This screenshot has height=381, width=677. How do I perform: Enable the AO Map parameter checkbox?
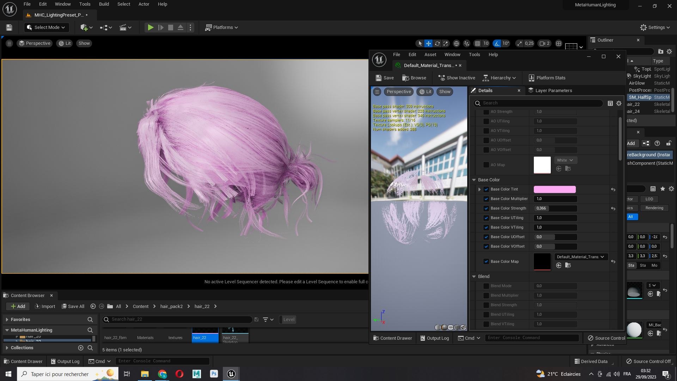(x=486, y=165)
